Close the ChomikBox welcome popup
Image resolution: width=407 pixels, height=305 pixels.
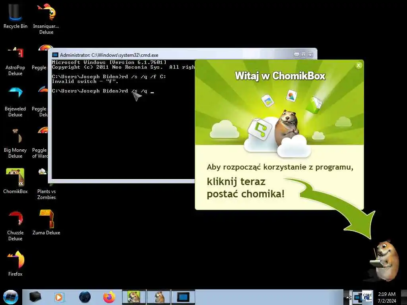(x=359, y=66)
